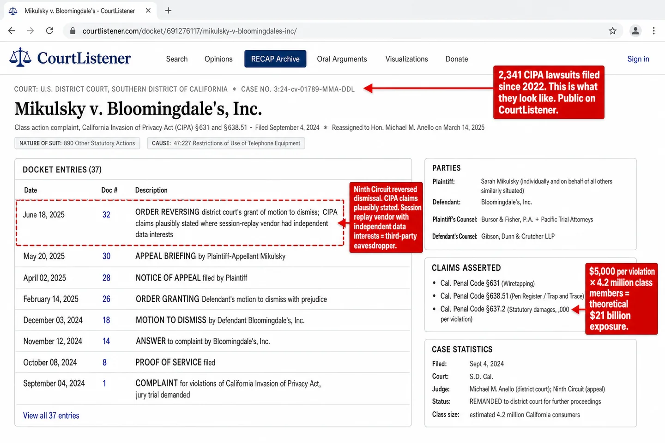
Task: Select the APPEAL BRIEFING entry description
Action: tap(210, 256)
